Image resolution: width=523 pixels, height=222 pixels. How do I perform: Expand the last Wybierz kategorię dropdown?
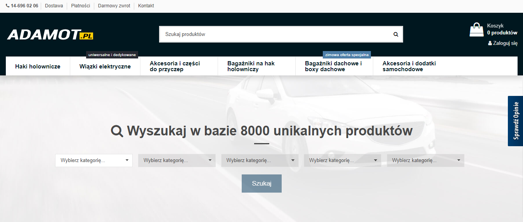[425, 161]
